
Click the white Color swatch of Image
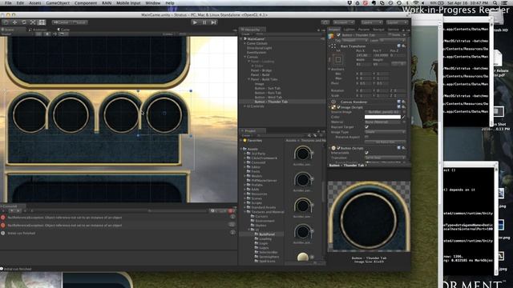point(382,117)
